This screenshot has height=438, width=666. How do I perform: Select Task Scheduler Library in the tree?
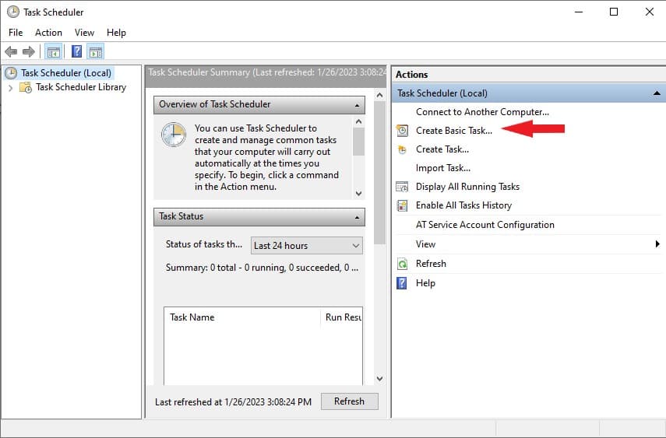pyautogui.click(x=81, y=87)
